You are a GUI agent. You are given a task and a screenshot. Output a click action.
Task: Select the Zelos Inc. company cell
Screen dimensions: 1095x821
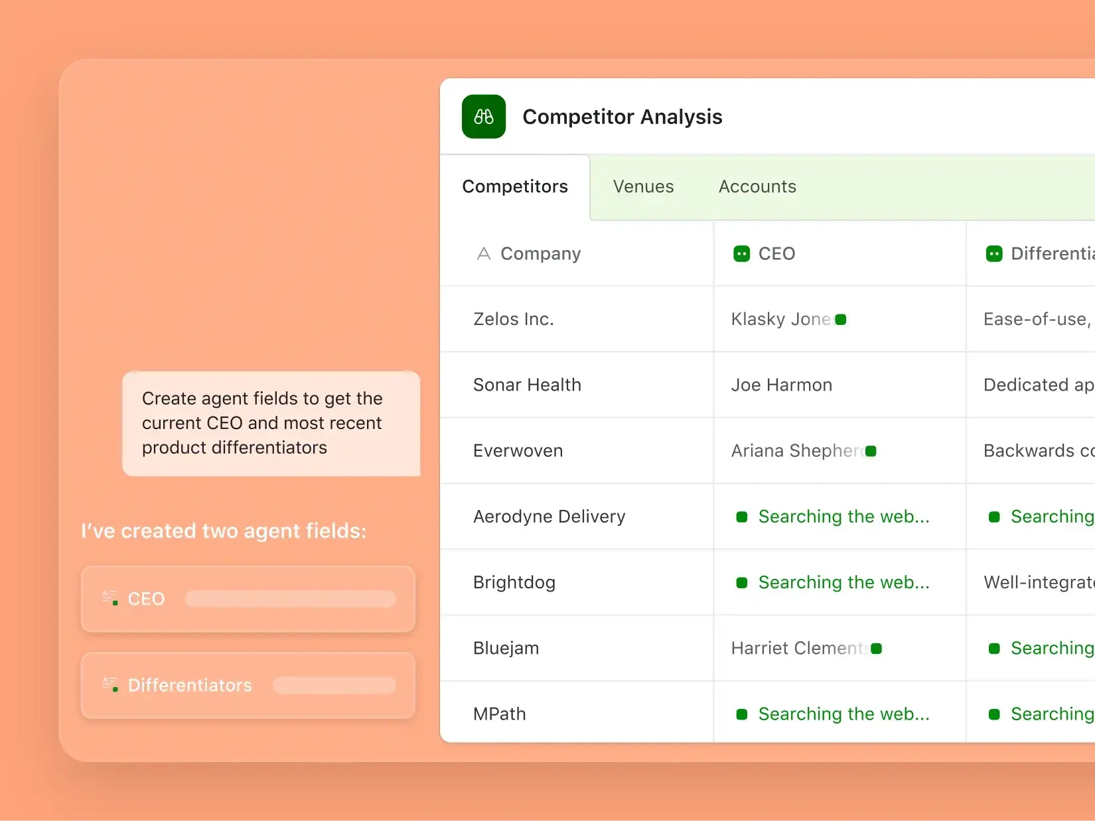click(x=514, y=319)
